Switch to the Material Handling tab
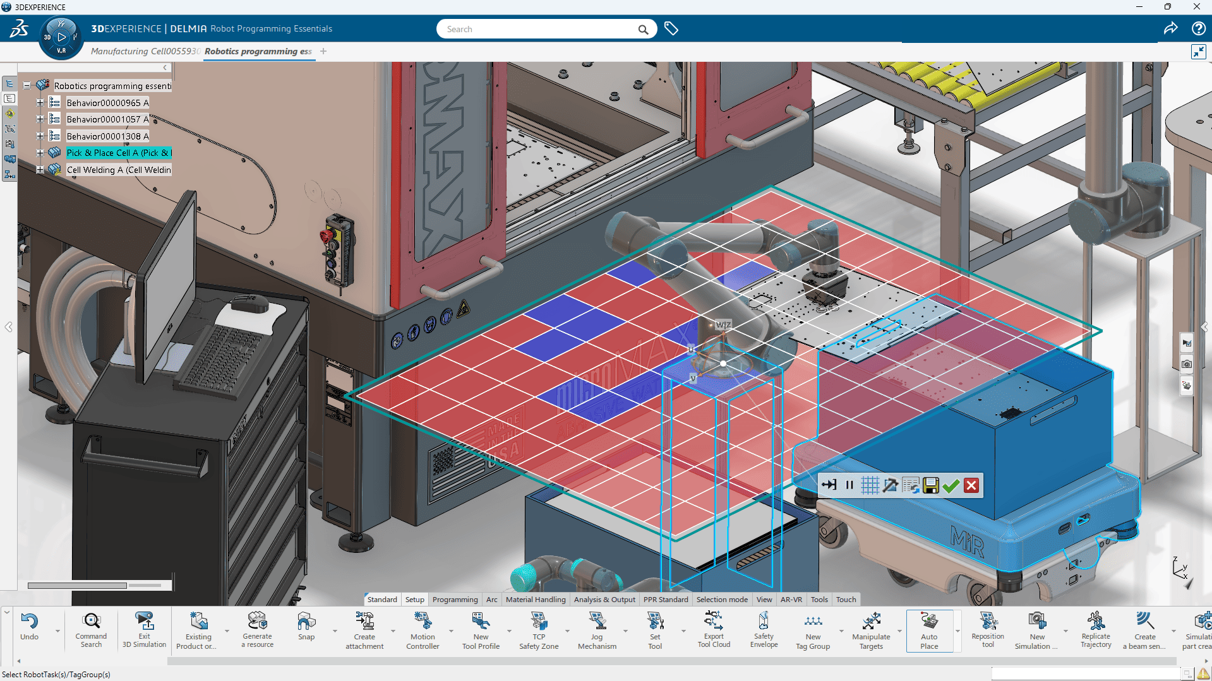1212x681 pixels. [x=536, y=599]
